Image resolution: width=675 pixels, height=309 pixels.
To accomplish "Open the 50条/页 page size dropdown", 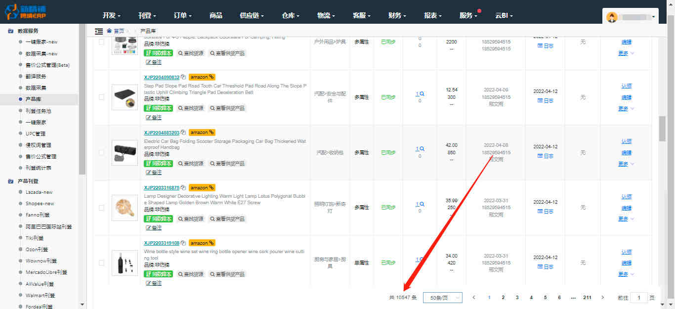I will point(443,298).
